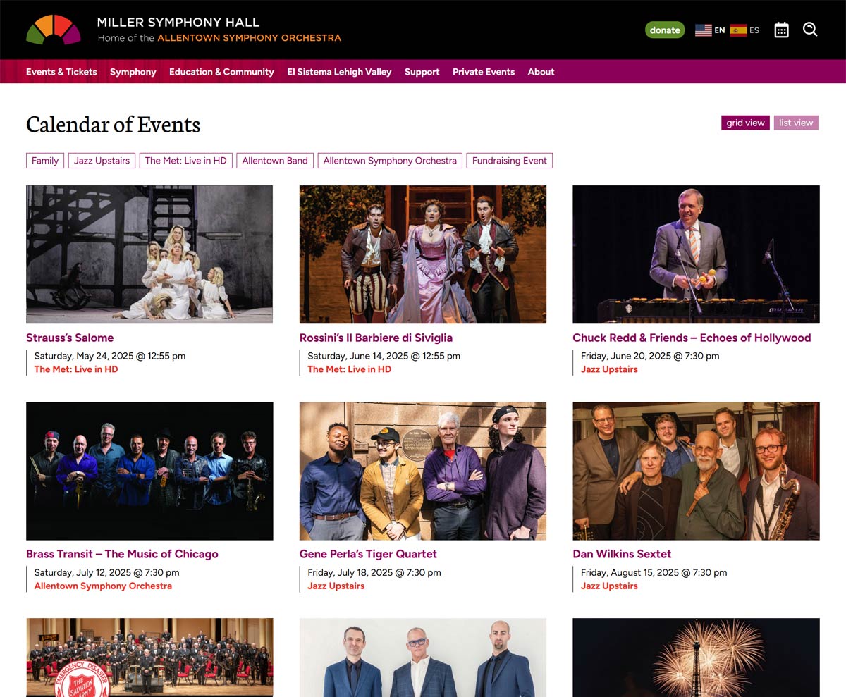Open the Private Events menu item
This screenshot has width=846, height=697.
[484, 72]
